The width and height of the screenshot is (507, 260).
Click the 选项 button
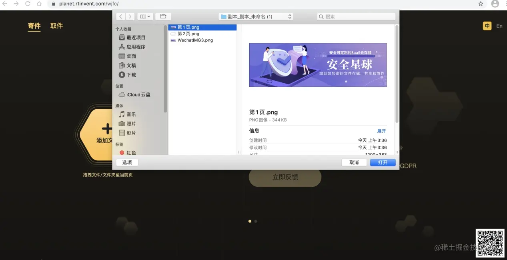tap(127, 162)
